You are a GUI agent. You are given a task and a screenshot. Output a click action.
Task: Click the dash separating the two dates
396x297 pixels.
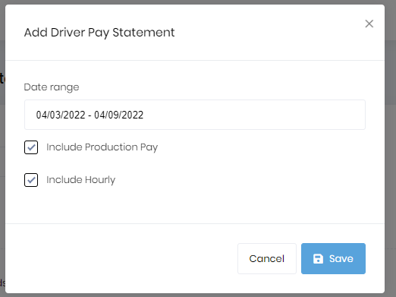point(90,115)
